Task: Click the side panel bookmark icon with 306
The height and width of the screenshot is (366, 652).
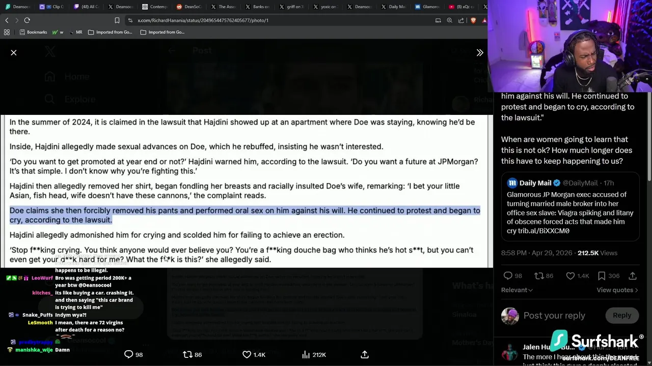Action: point(602,276)
